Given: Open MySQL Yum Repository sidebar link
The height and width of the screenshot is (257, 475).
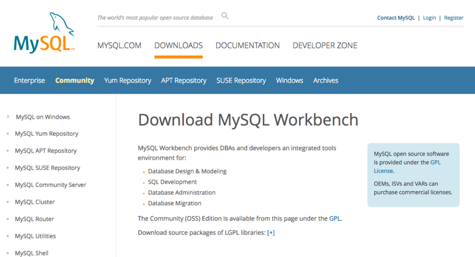Looking at the screenshot, I should point(47,134).
